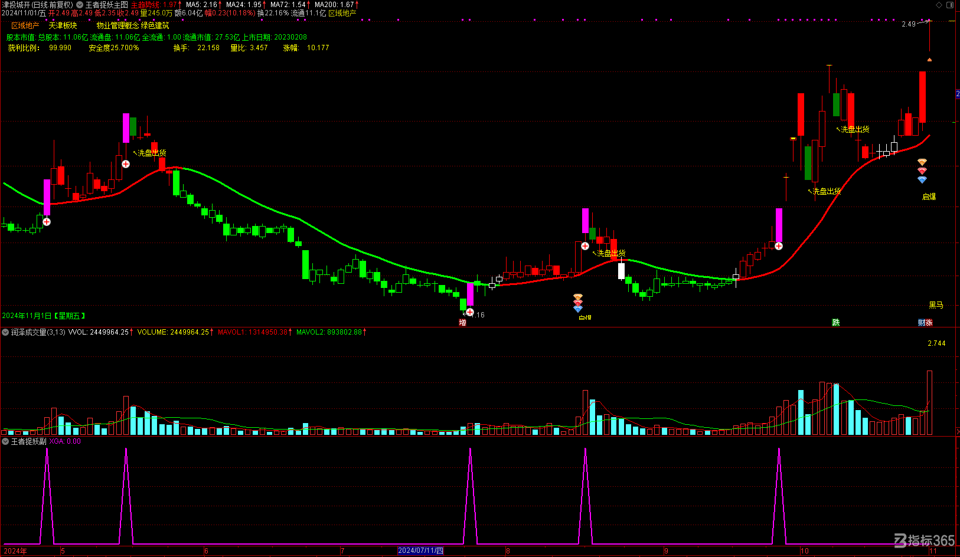Click month 10 on the time axis

pyautogui.click(x=805, y=551)
